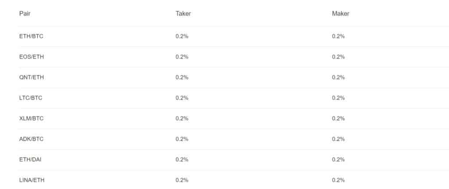Click the XLM/BTC pair name
This screenshot has width=449, height=189.
[x=32, y=118]
